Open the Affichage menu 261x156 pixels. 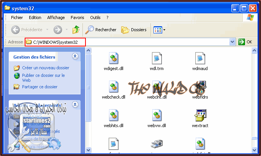[56, 18]
